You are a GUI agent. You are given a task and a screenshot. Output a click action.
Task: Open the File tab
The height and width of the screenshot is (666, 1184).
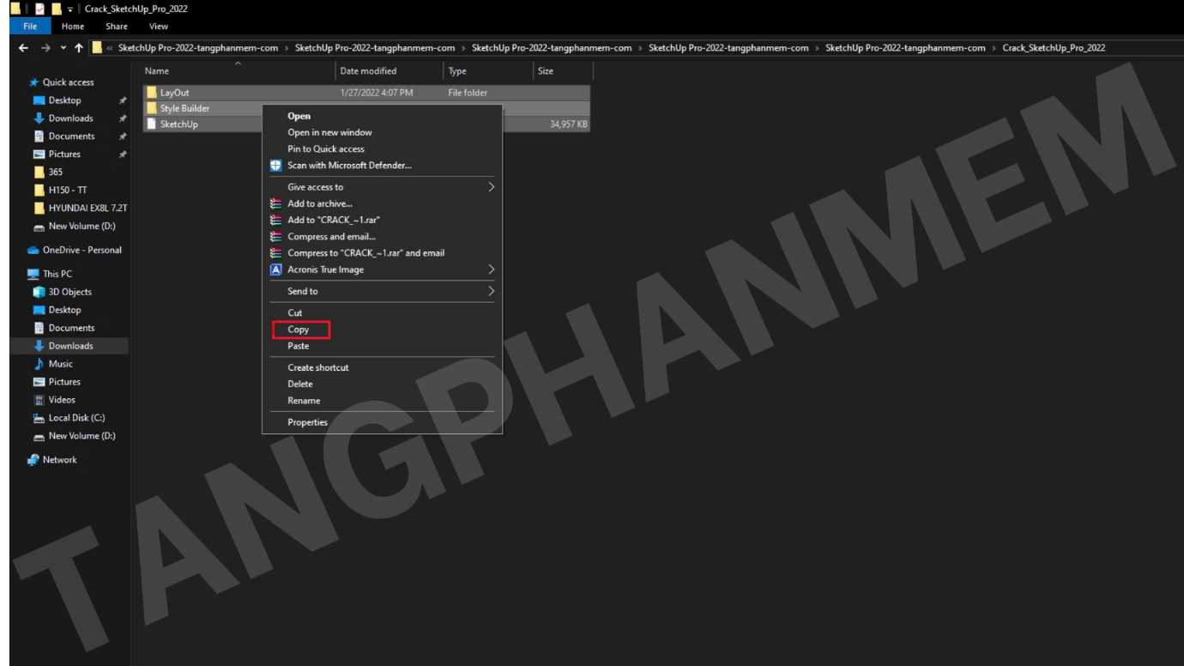pyautogui.click(x=30, y=27)
